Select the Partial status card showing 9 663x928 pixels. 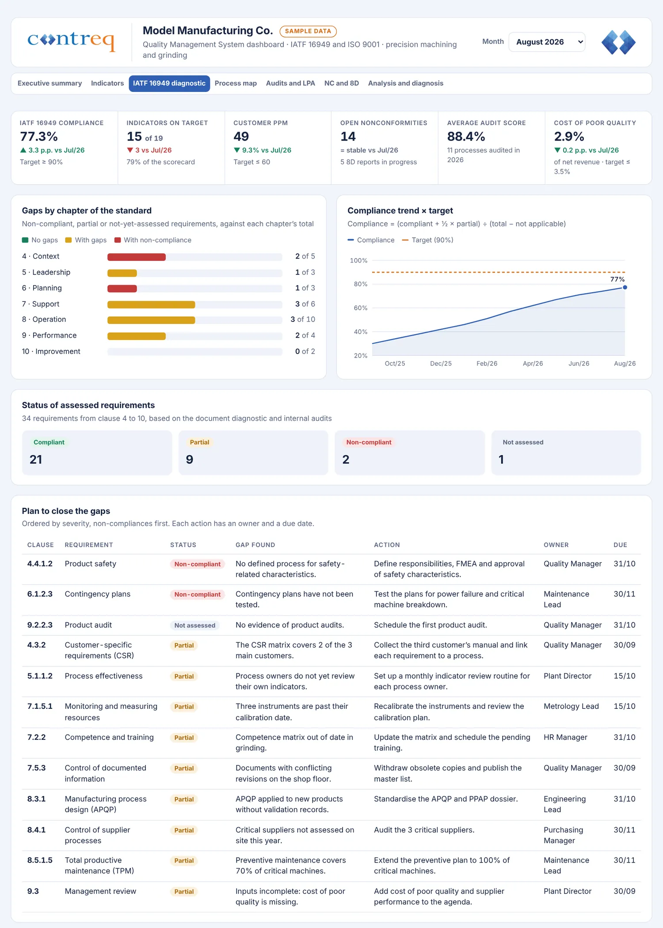pyautogui.click(x=253, y=453)
